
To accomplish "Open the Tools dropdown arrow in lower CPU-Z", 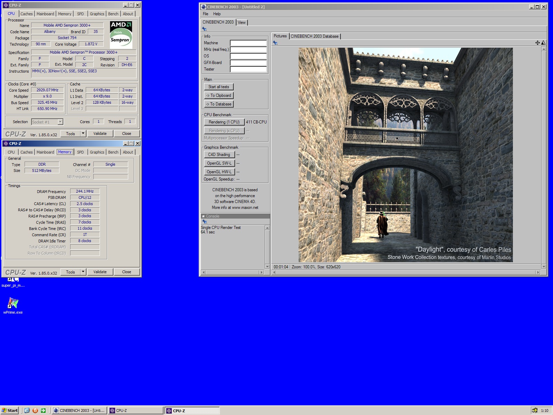I will coord(83,272).
